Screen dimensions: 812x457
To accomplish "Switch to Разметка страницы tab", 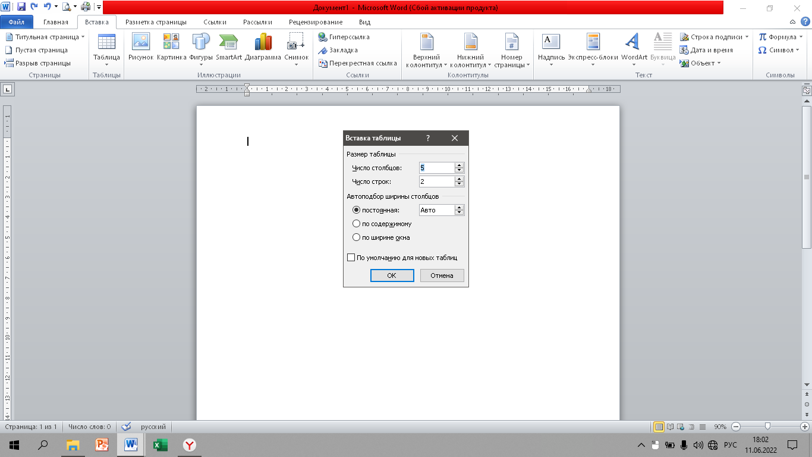I will [156, 22].
